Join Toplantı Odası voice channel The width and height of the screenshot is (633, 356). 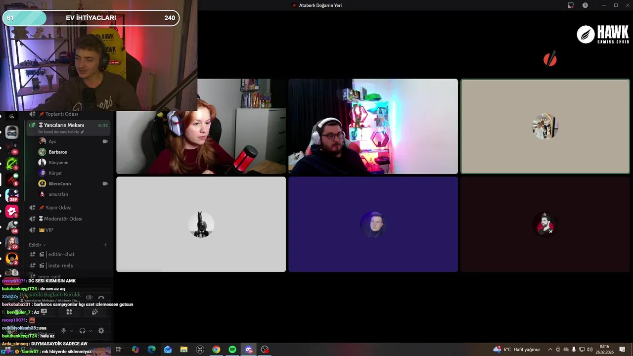pos(68,114)
